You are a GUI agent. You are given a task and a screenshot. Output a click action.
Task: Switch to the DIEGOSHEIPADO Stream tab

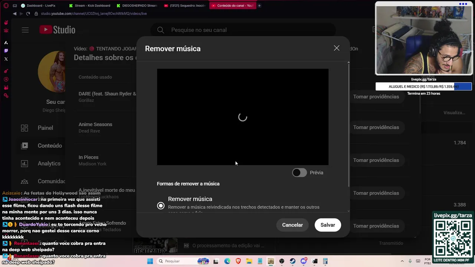[x=137, y=6]
